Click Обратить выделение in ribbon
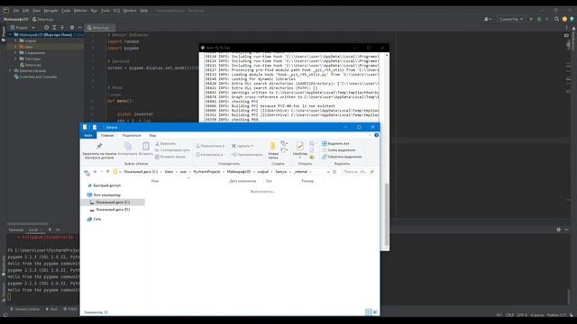Viewport: 577px width, 324px height. 342,157
